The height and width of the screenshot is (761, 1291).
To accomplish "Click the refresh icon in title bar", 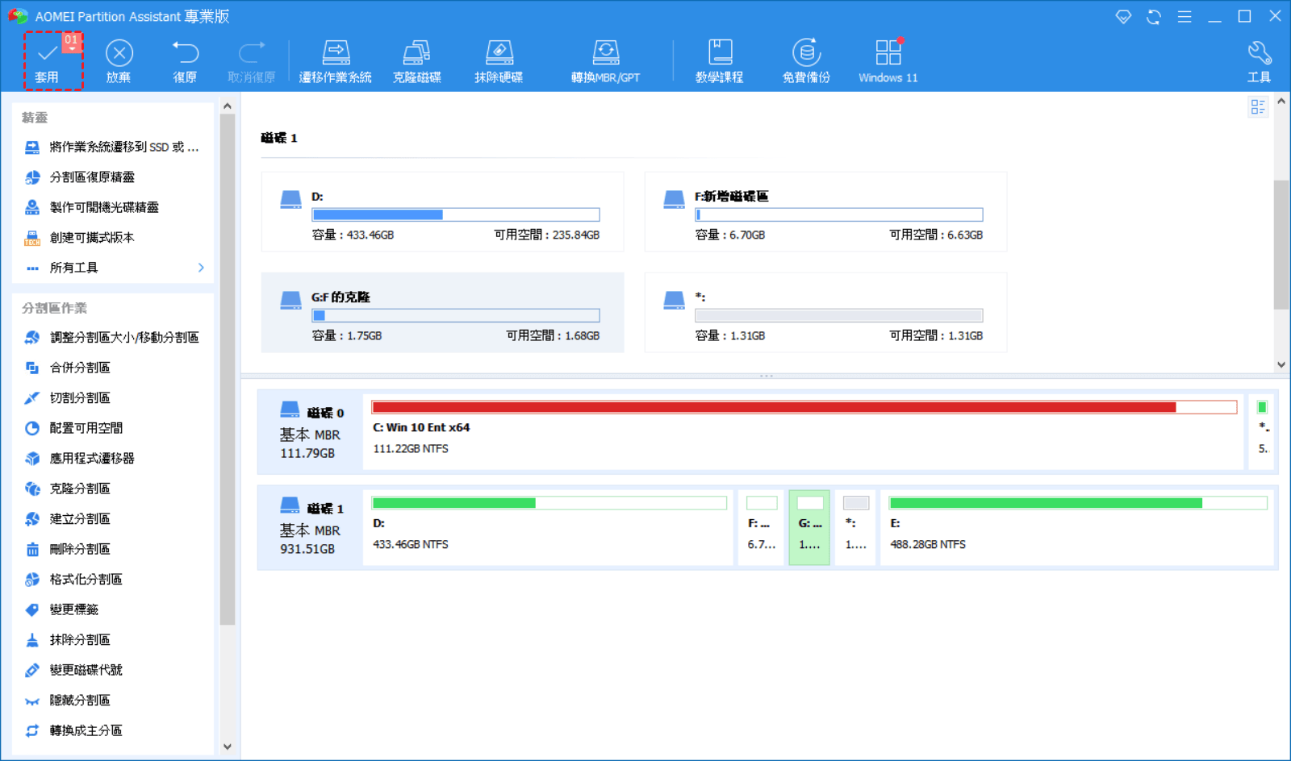I will click(1154, 16).
